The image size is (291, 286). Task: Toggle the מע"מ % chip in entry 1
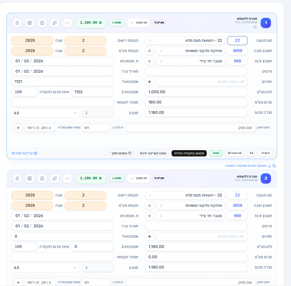[x=159, y=23]
